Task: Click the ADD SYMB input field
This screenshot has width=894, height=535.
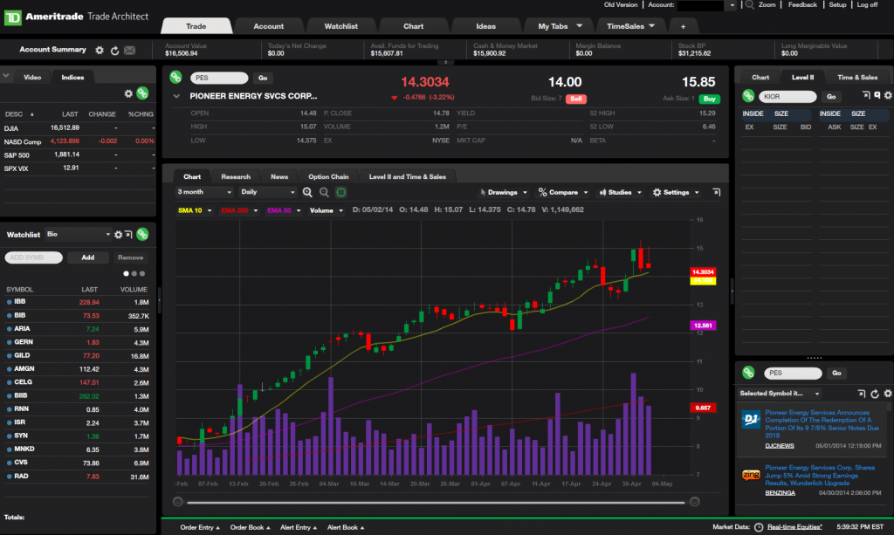Action: 34,258
